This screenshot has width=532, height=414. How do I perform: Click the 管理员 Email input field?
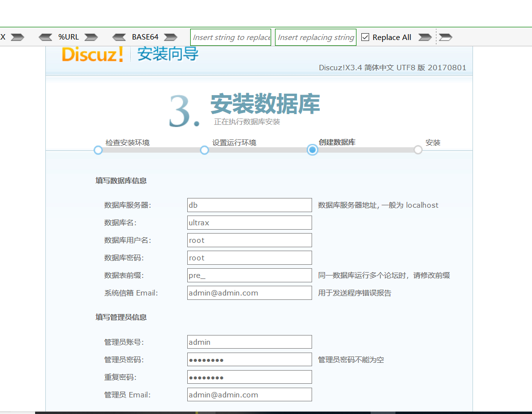click(x=249, y=395)
